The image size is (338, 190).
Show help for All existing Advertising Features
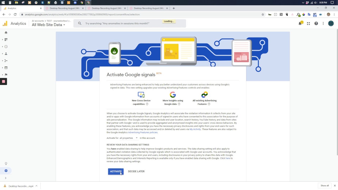coord(209,104)
